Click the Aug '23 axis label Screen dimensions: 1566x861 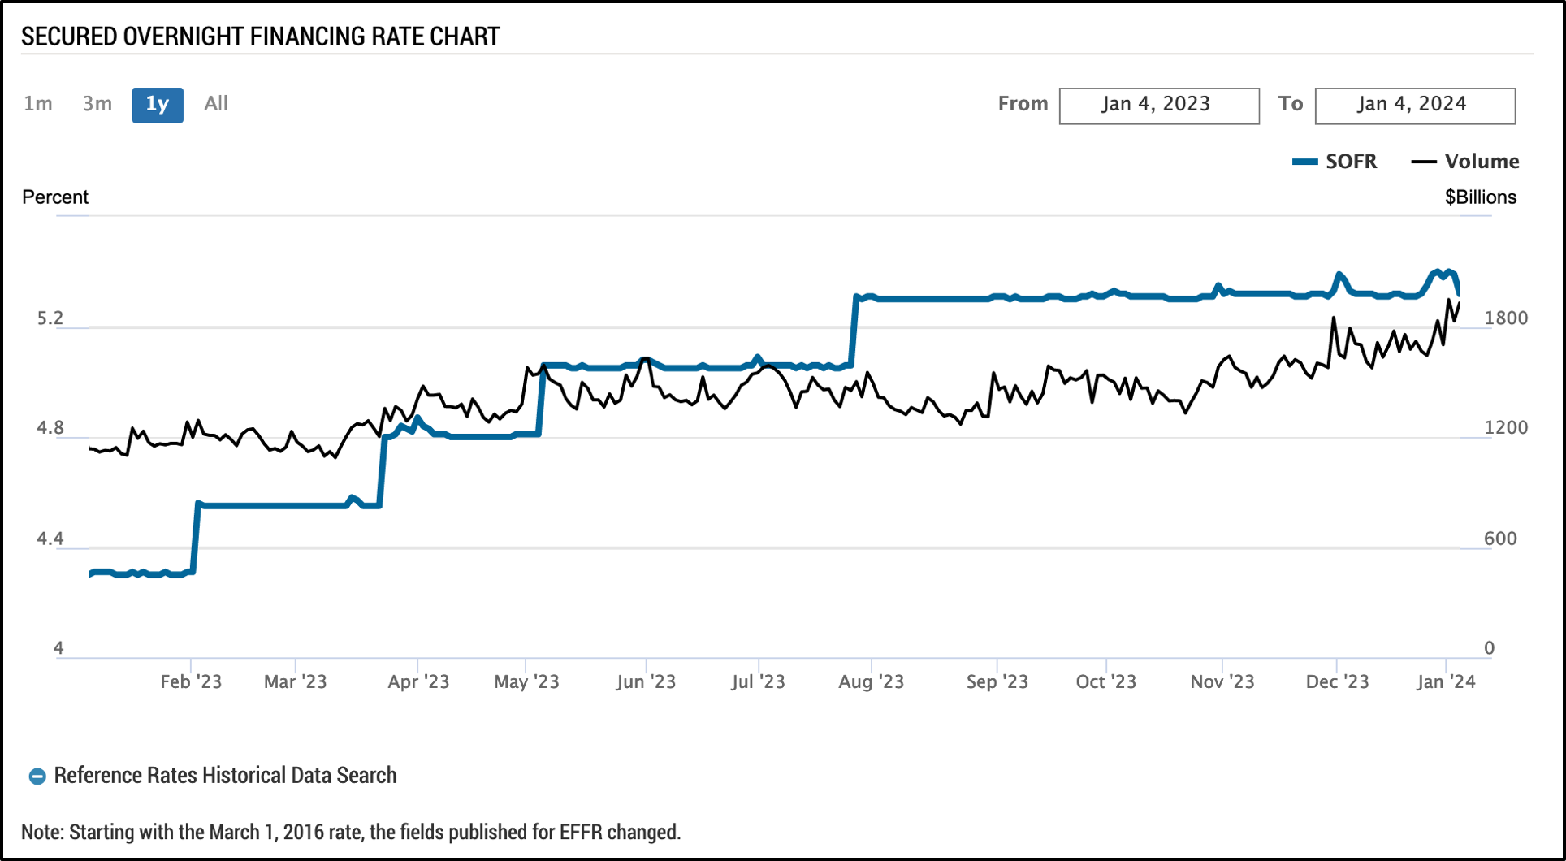point(871,681)
